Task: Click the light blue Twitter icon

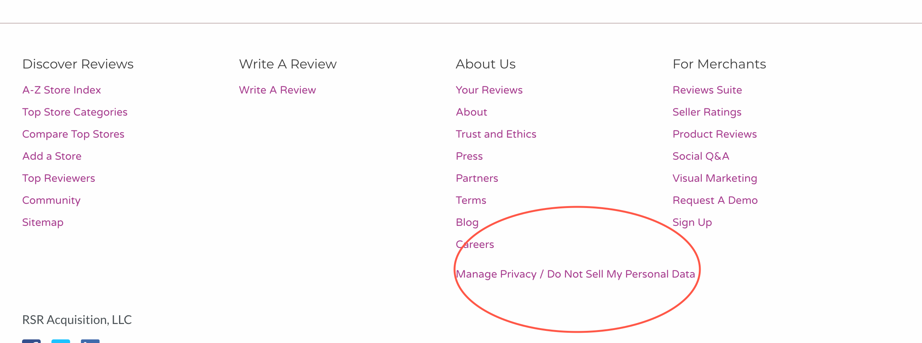Action: click(61, 341)
